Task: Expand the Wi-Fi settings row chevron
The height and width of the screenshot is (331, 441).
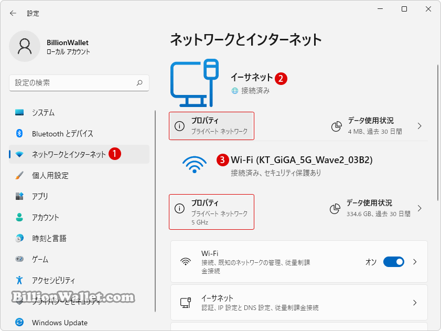Action: tap(415, 262)
